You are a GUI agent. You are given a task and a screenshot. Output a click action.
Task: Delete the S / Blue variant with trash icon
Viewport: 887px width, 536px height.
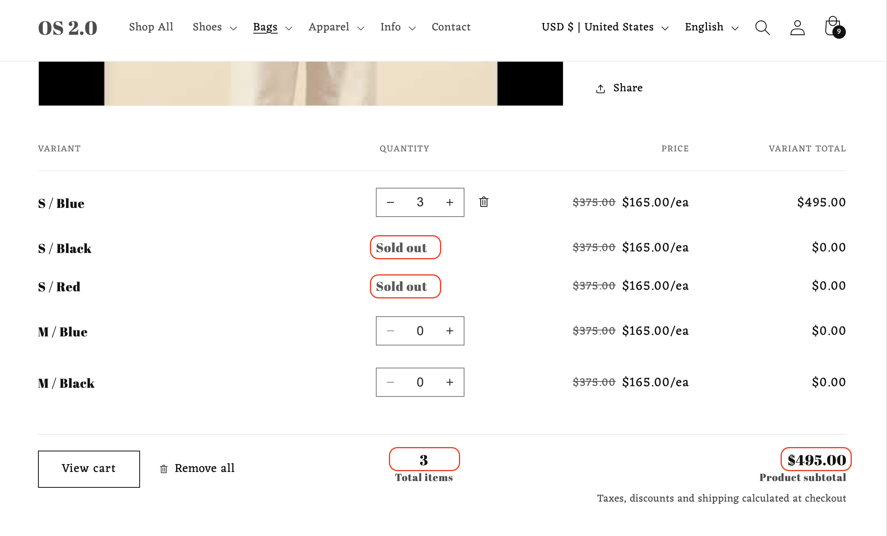coord(483,202)
